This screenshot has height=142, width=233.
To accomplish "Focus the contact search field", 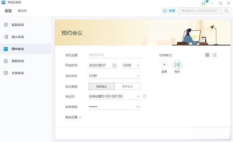I will point(200,11).
